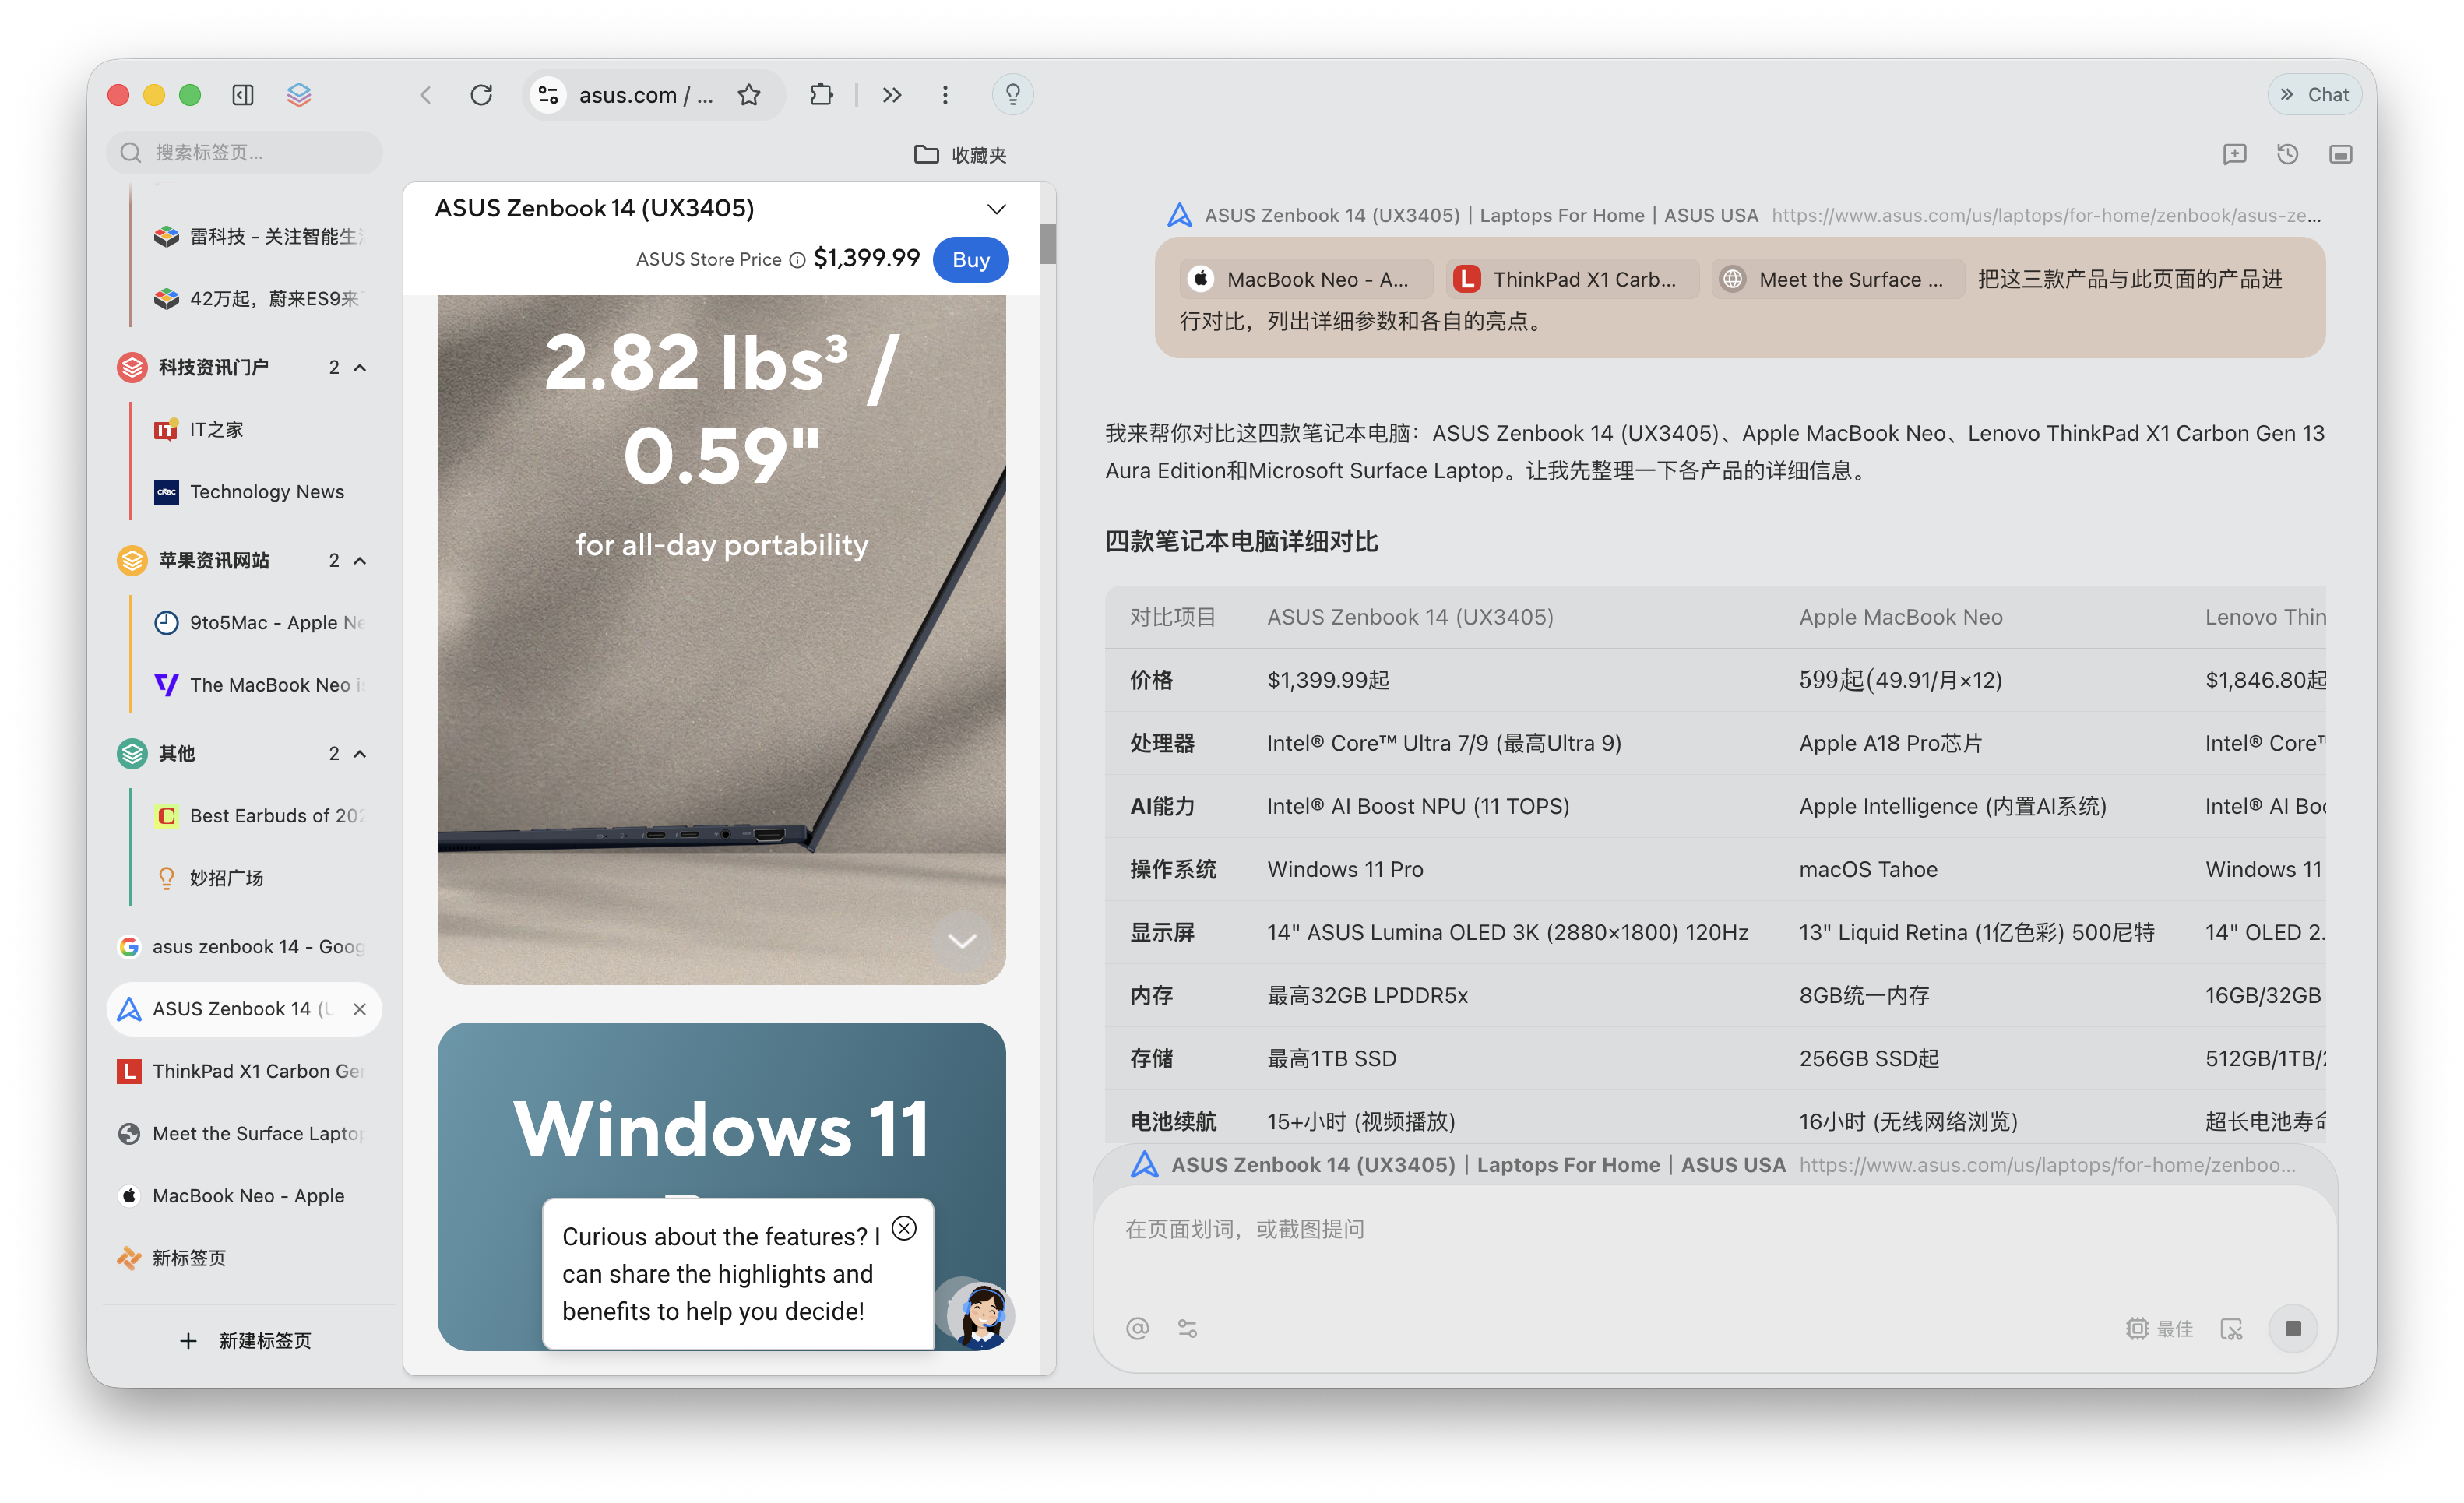Click the blue Buy button

coord(970,260)
